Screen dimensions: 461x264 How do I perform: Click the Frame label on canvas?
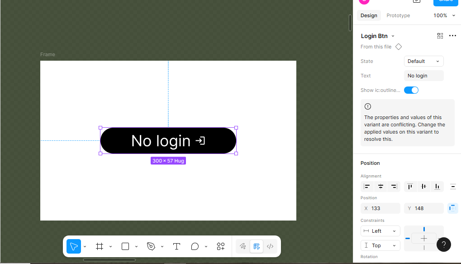(x=48, y=54)
